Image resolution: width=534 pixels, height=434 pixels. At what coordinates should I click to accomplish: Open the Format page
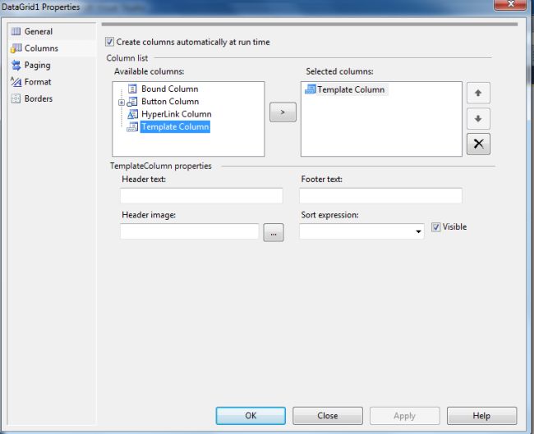coord(38,82)
